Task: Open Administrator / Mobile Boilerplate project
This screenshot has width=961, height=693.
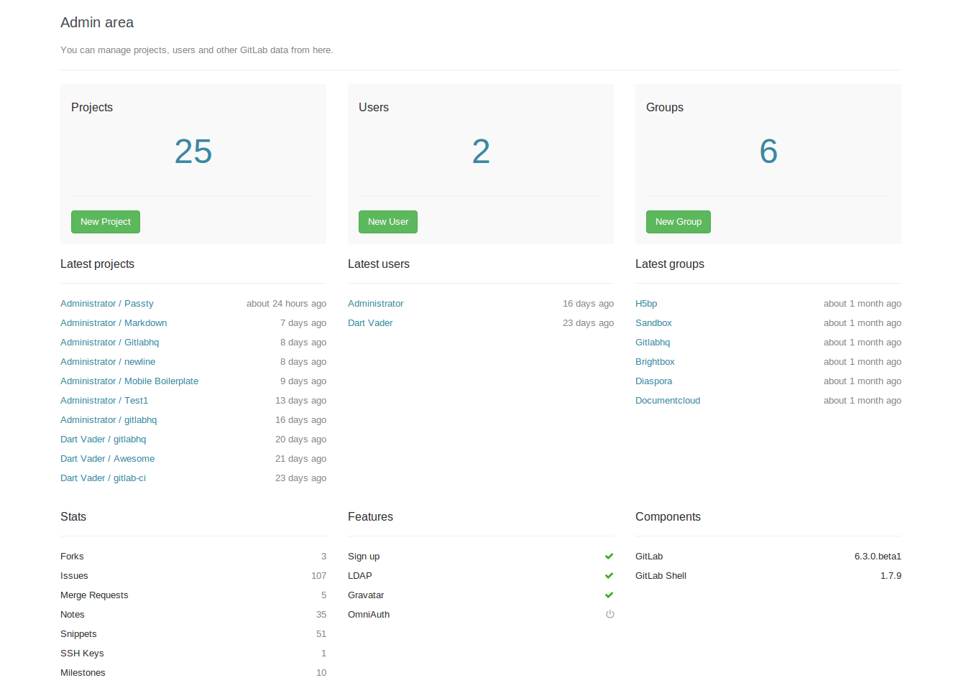Action: pos(129,381)
